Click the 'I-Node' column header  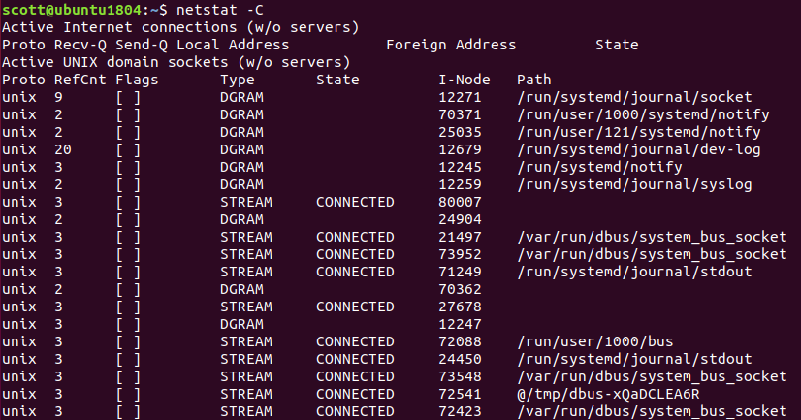pos(464,80)
